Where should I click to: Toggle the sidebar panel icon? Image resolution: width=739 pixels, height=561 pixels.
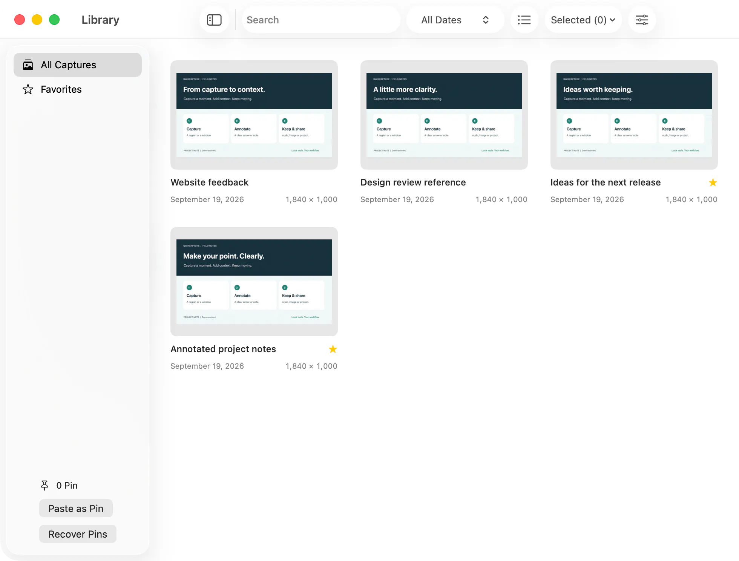[x=214, y=20]
